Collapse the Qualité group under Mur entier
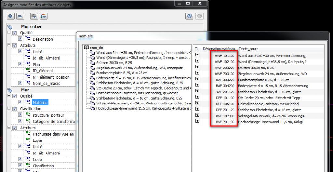Image resolution: width=333 pixels, height=172 pixels. [9, 32]
